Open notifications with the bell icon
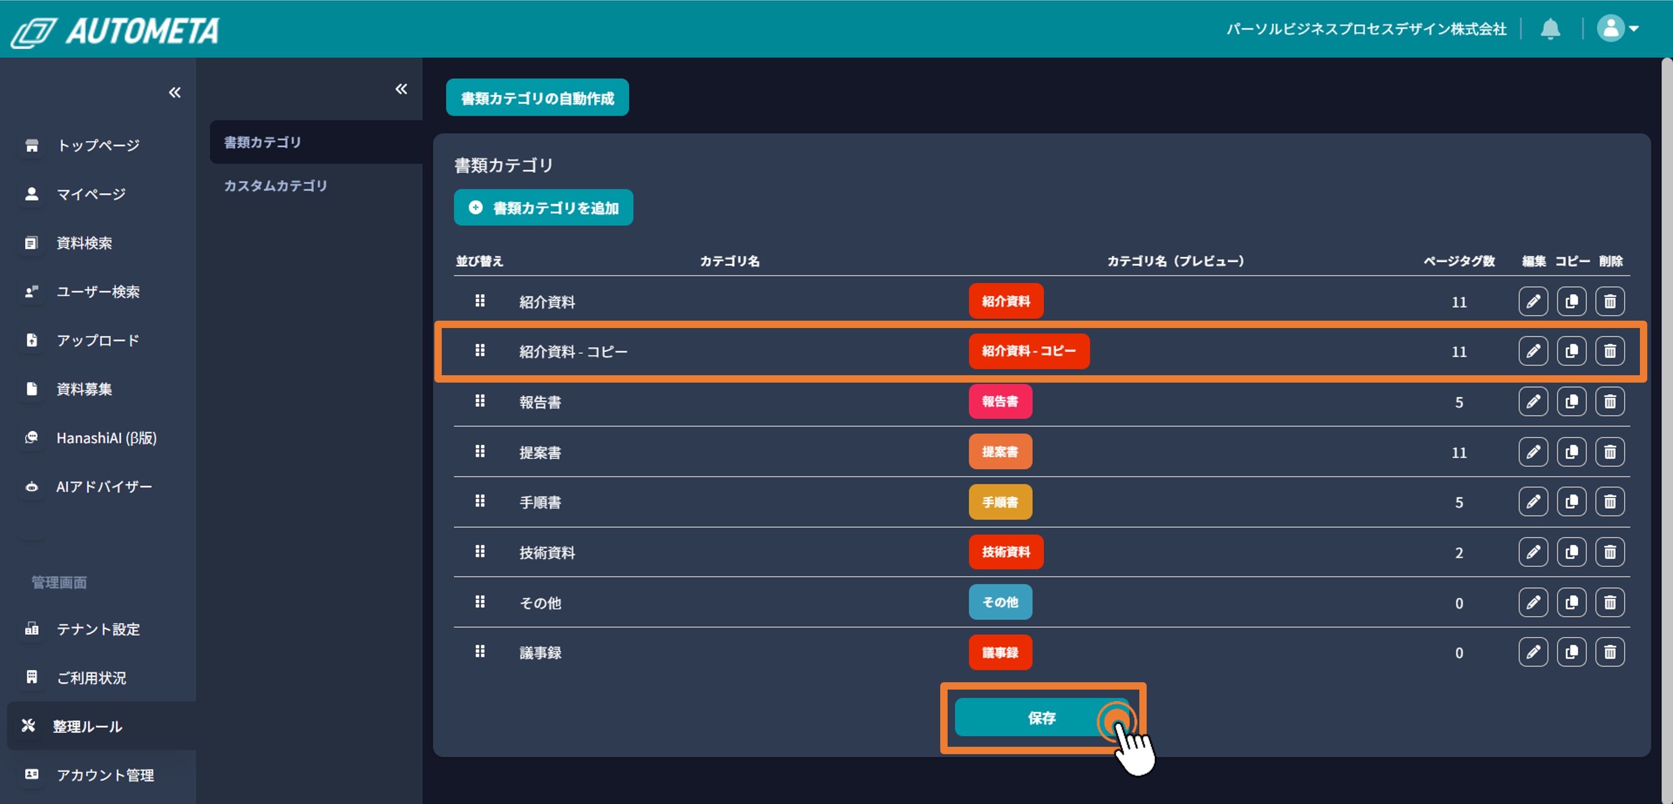 click(x=1550, y=28)
